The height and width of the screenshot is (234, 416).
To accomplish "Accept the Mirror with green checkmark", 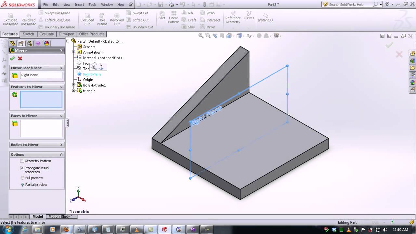I will click(12, 58).
